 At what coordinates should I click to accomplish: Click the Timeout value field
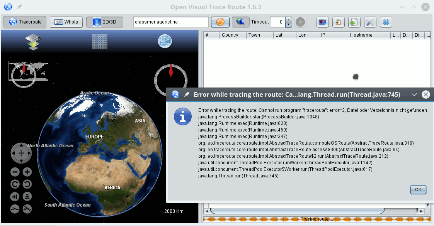tap(277, 22)
